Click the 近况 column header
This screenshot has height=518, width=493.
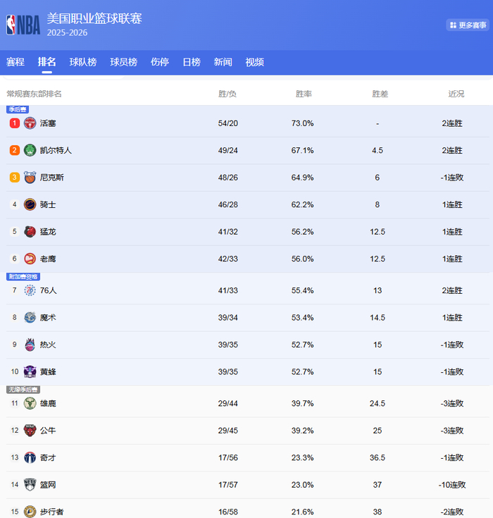456,94
